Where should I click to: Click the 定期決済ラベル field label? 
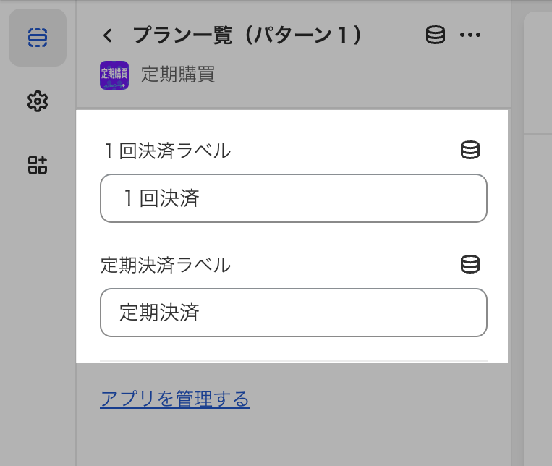pyautogui.click(x=166, y=266)
